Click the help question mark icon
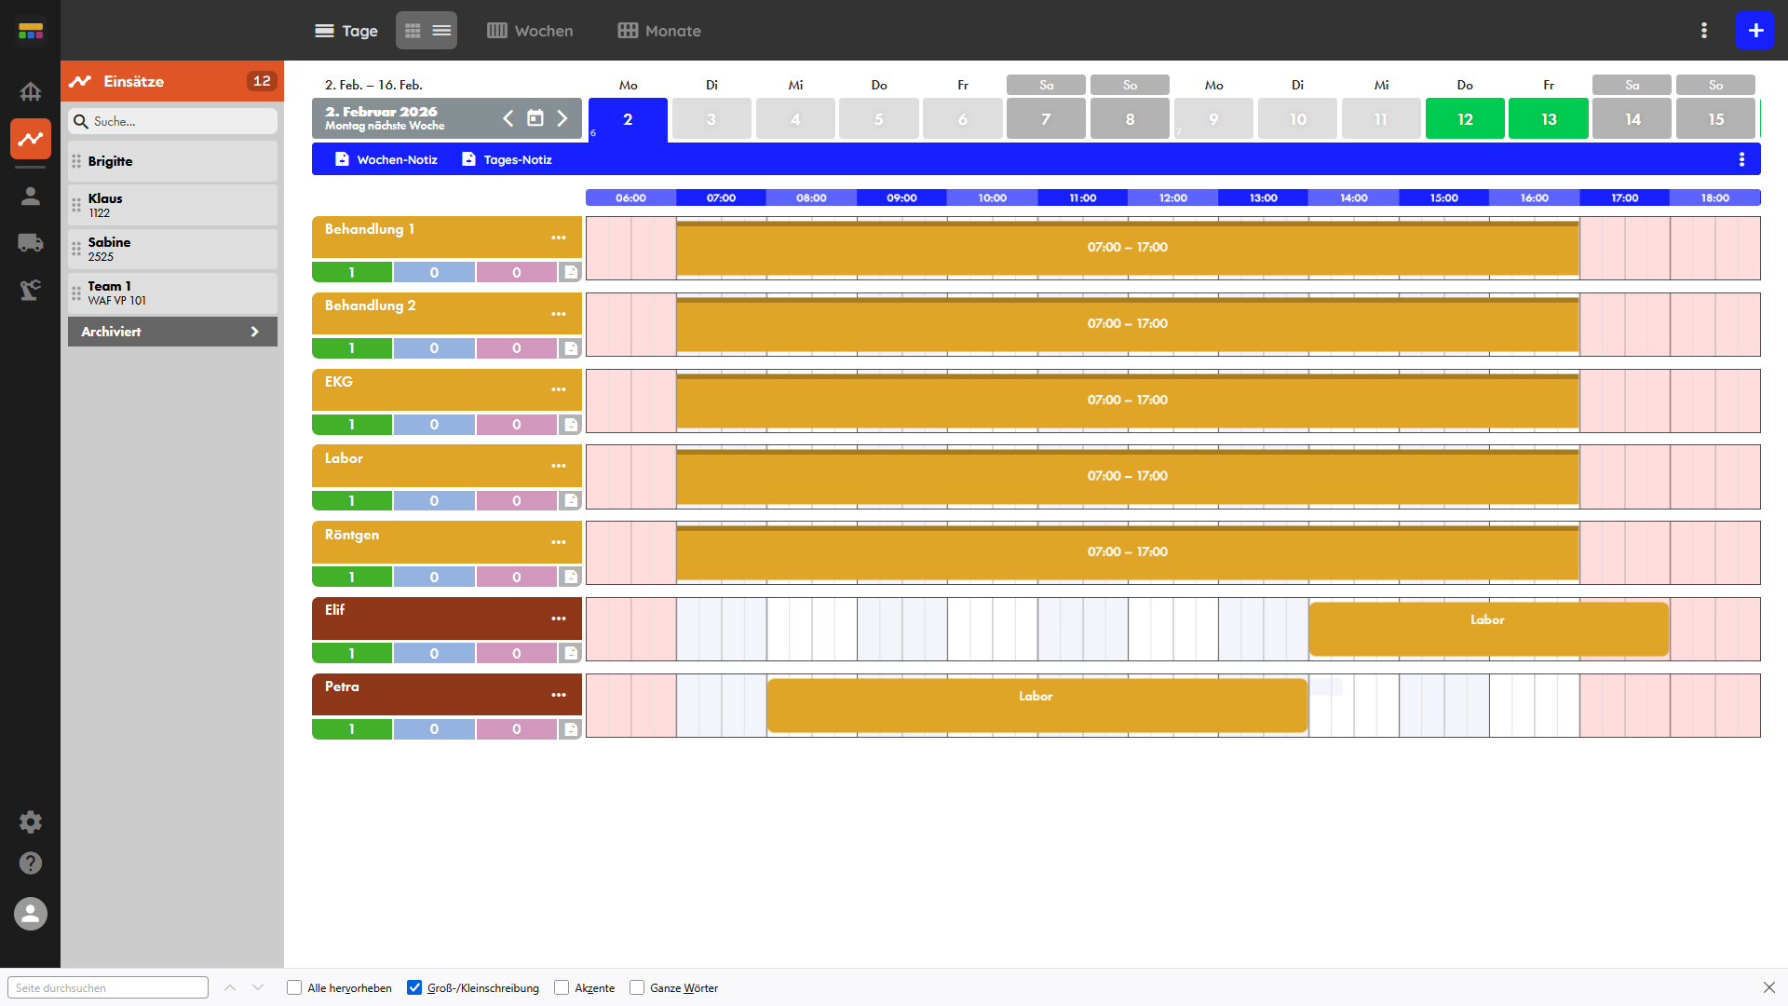Screen dimensions: 1788x1006 (x=31, y=863)
